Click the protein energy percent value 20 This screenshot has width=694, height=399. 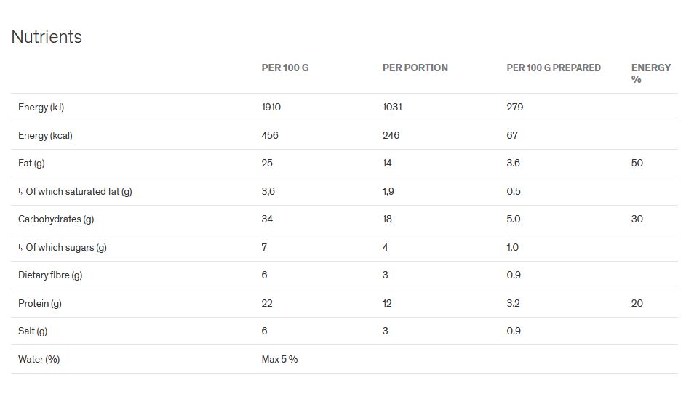click(x=637, y=304)
